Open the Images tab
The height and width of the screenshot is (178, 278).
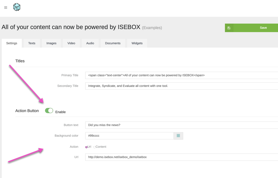tap(51, 43)
